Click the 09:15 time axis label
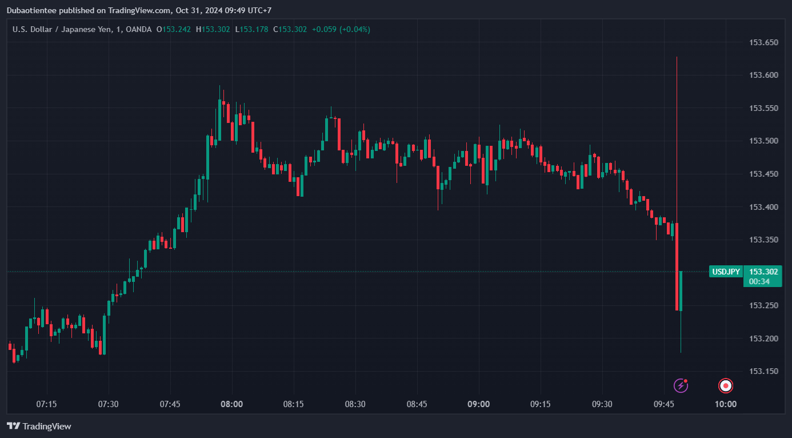792x438 pixels. click(x=540, y=404)
